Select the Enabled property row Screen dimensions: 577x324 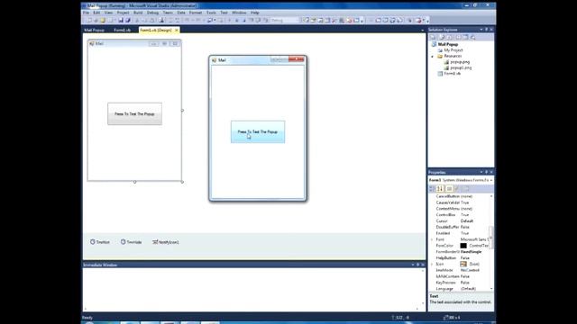462,233
